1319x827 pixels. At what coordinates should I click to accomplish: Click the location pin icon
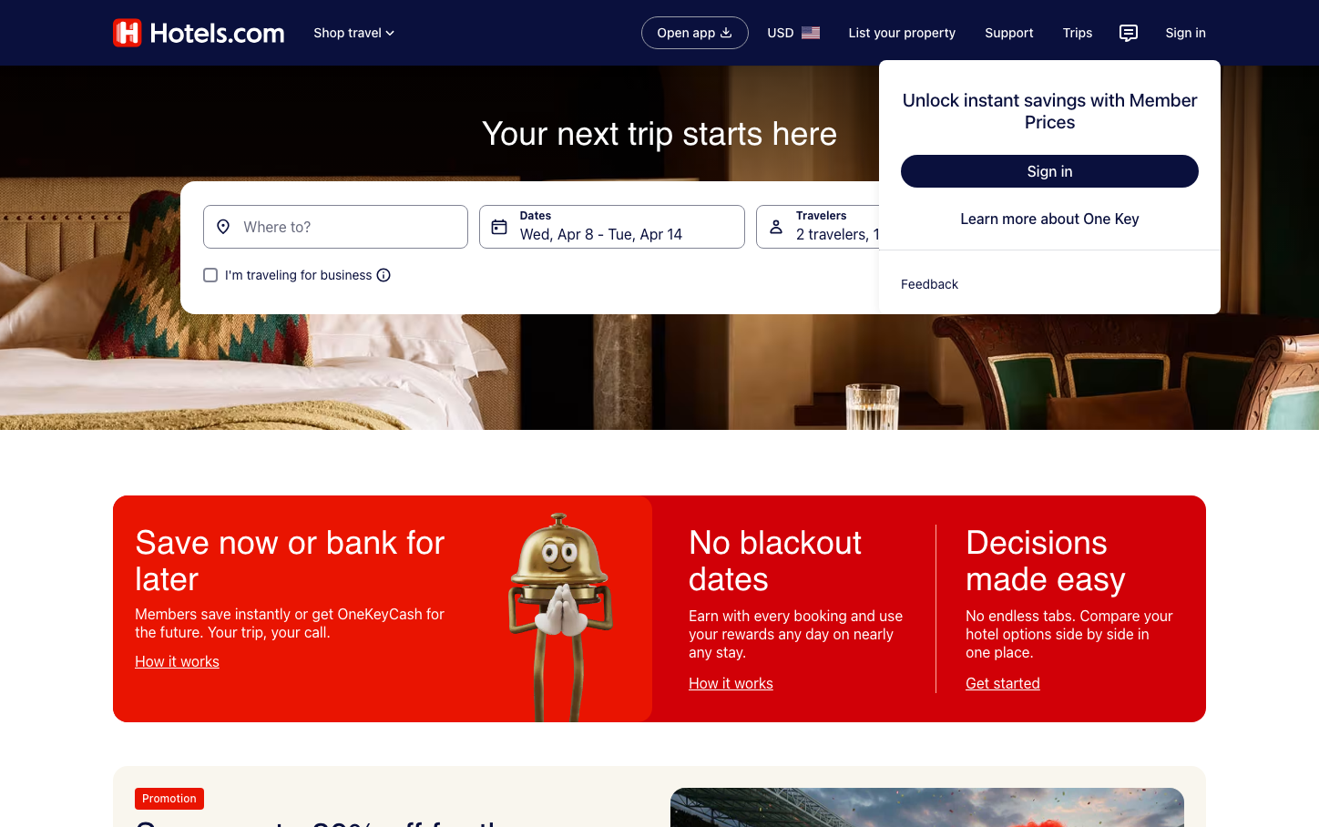coord(223,227)
